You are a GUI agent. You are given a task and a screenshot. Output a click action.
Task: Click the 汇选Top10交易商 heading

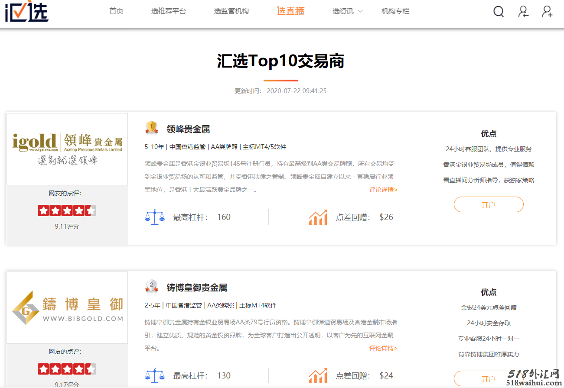280,61
